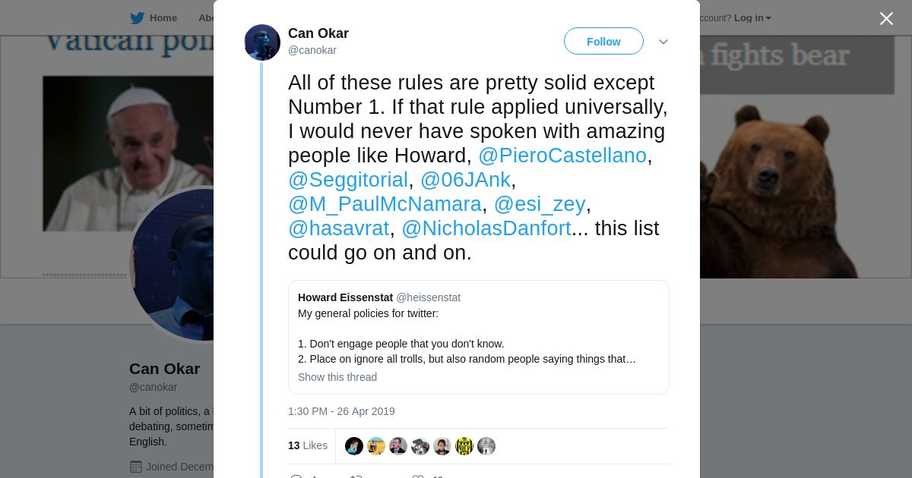Show this thread in quoted tweet
This screenshot has width=912, height=478.
coord(337,377)
